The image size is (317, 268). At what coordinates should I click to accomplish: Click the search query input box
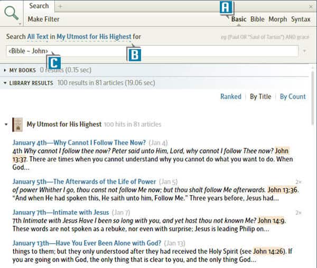(x=152, y=51)
